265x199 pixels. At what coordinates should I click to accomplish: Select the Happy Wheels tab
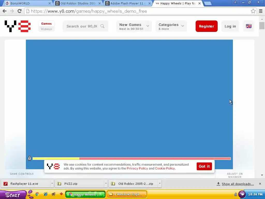tap(178, 3)
